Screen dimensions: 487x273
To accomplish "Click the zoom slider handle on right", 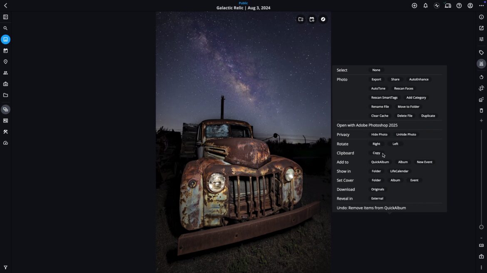I will [x=481, y=227].
